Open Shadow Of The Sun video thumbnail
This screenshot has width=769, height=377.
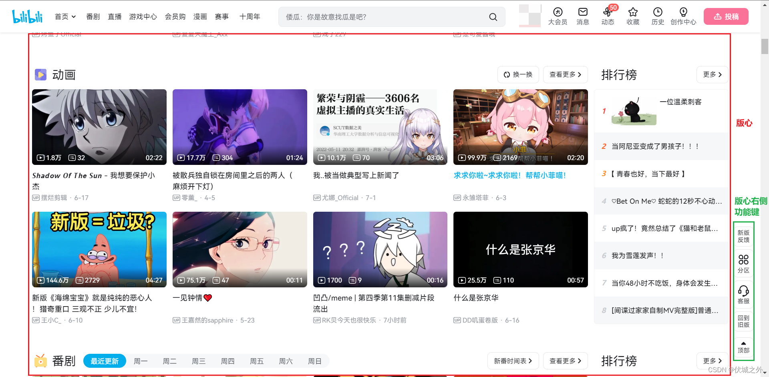(99, 127)
